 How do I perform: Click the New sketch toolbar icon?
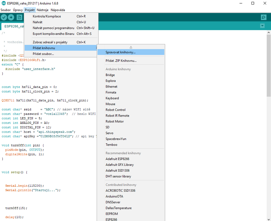pyautogui.click(x=19, y=17)
